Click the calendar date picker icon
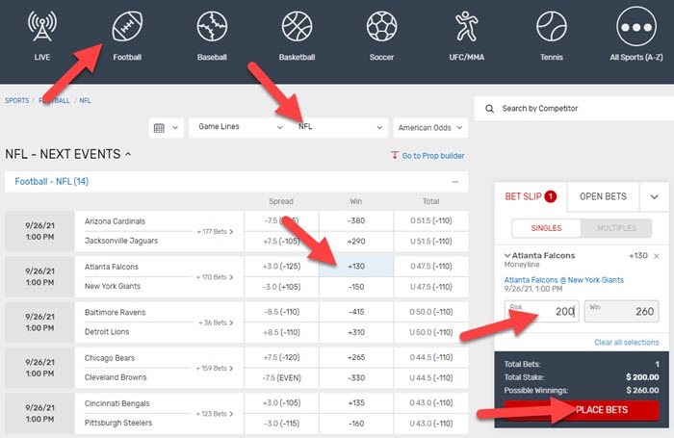The image size is (674, 438). tap(165, 127)
